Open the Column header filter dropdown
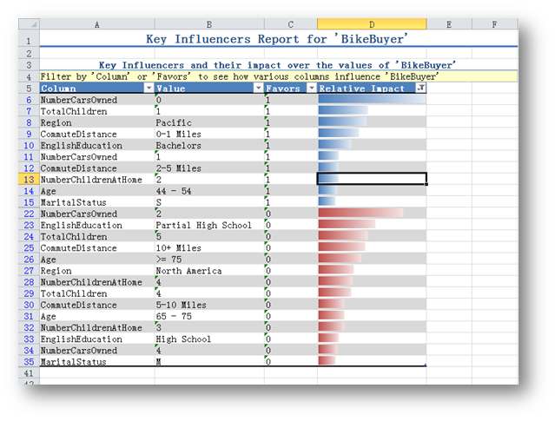This screenshot has height=421, width=555. pos(148,89)
